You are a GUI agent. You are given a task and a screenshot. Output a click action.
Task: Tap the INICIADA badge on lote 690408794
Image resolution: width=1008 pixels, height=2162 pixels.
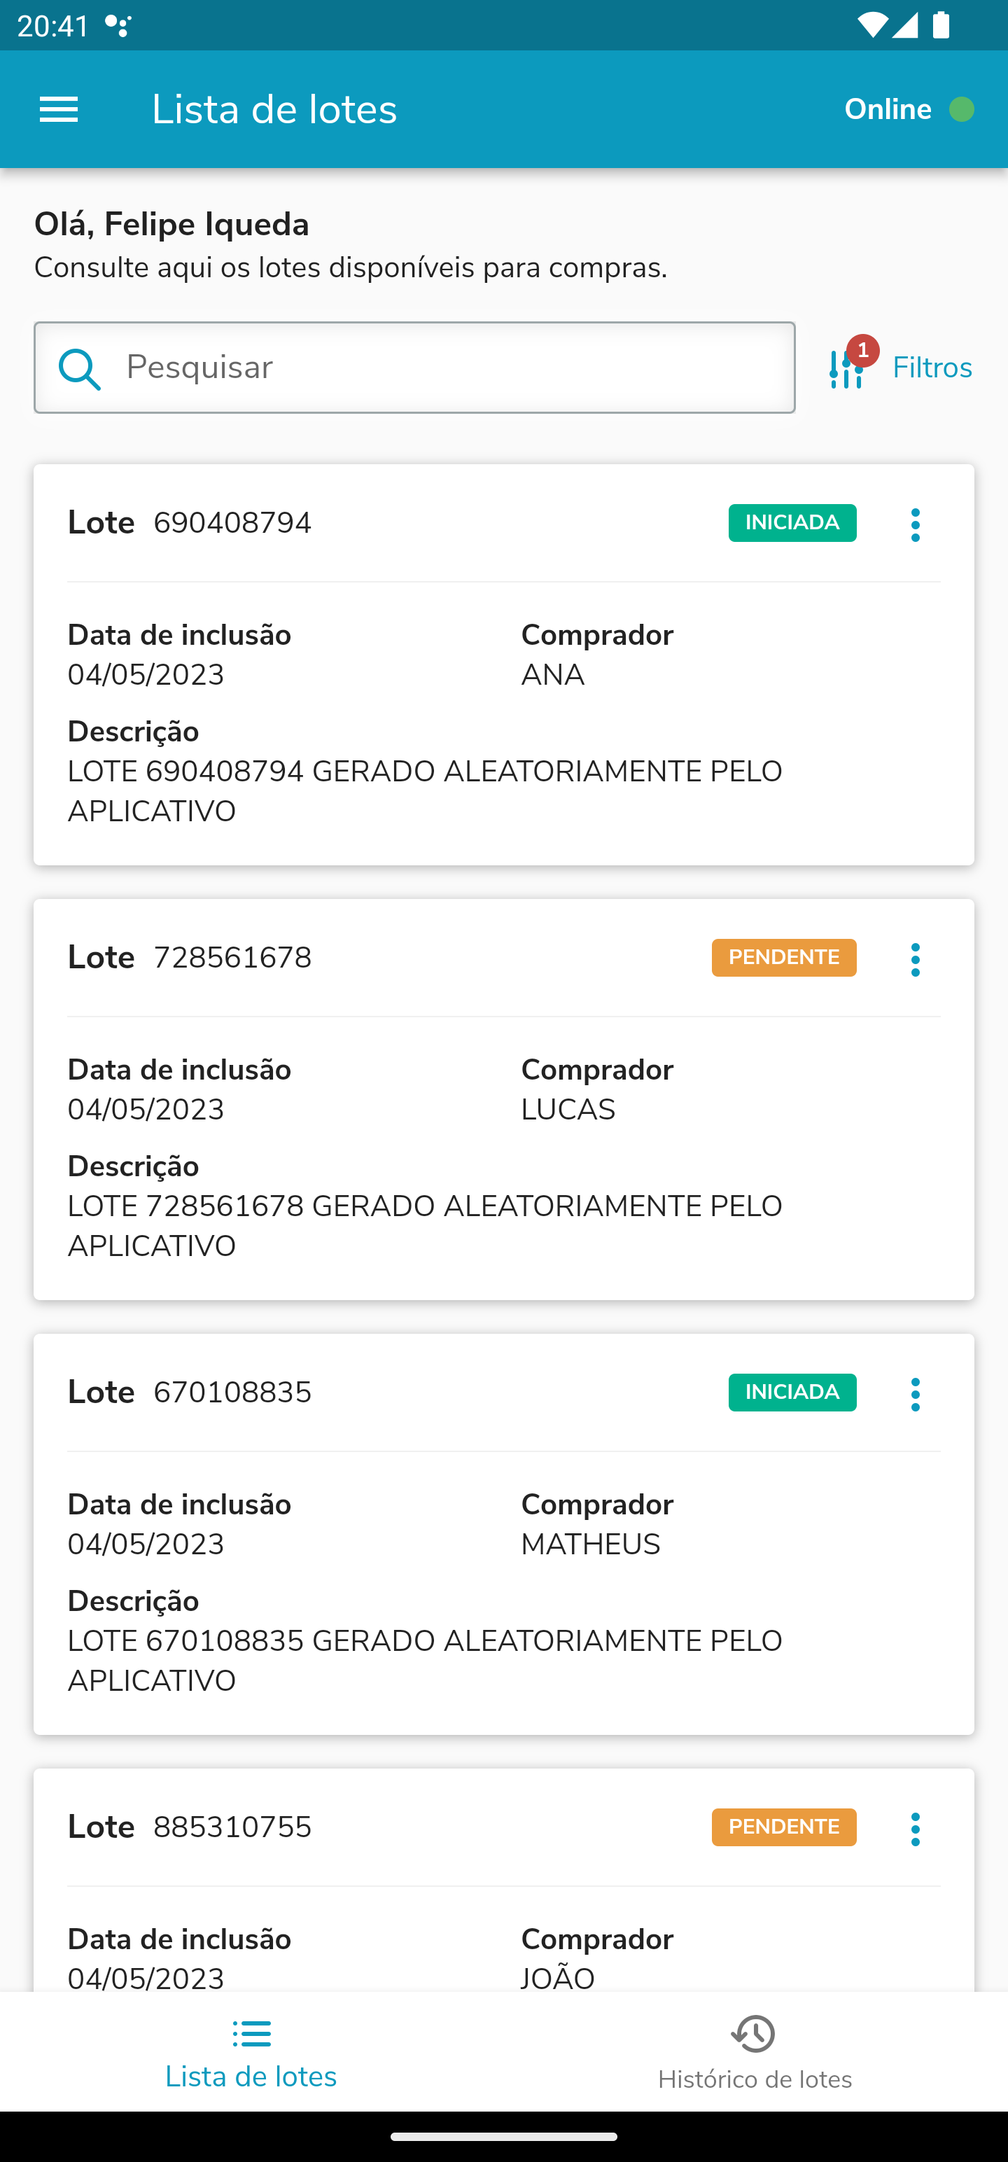(x=792, y=523)
